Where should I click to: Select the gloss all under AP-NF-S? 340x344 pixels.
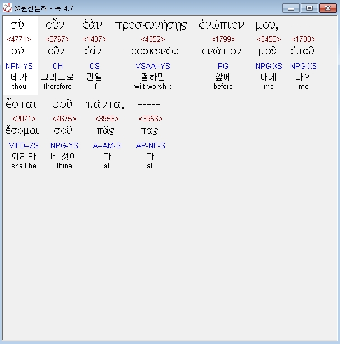click(x=150, y=166)
